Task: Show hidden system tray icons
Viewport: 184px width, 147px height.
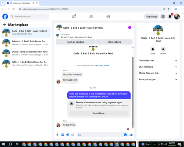Action: click(x=155, y=144)
